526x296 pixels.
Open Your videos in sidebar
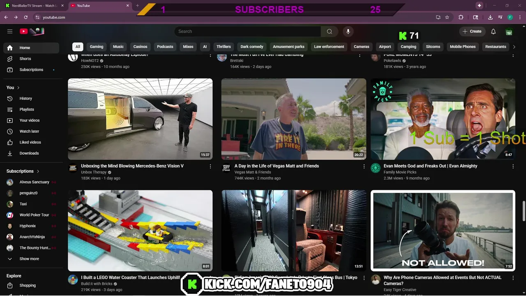(x=31, y=120)
